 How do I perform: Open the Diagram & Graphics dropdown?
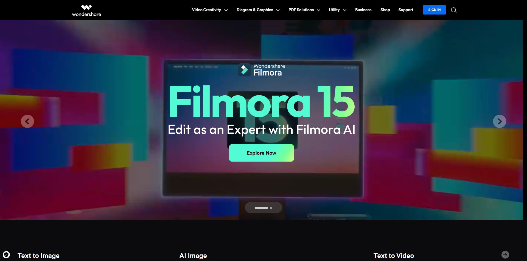tap(258, 10)
